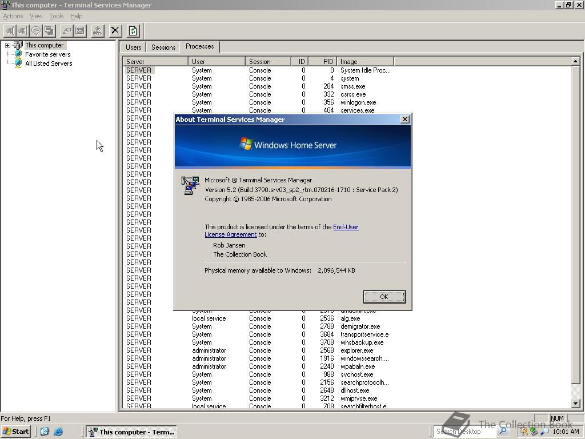Sort by the Session column header
Viewport: 585px width, 439px height.
(268, 62)
